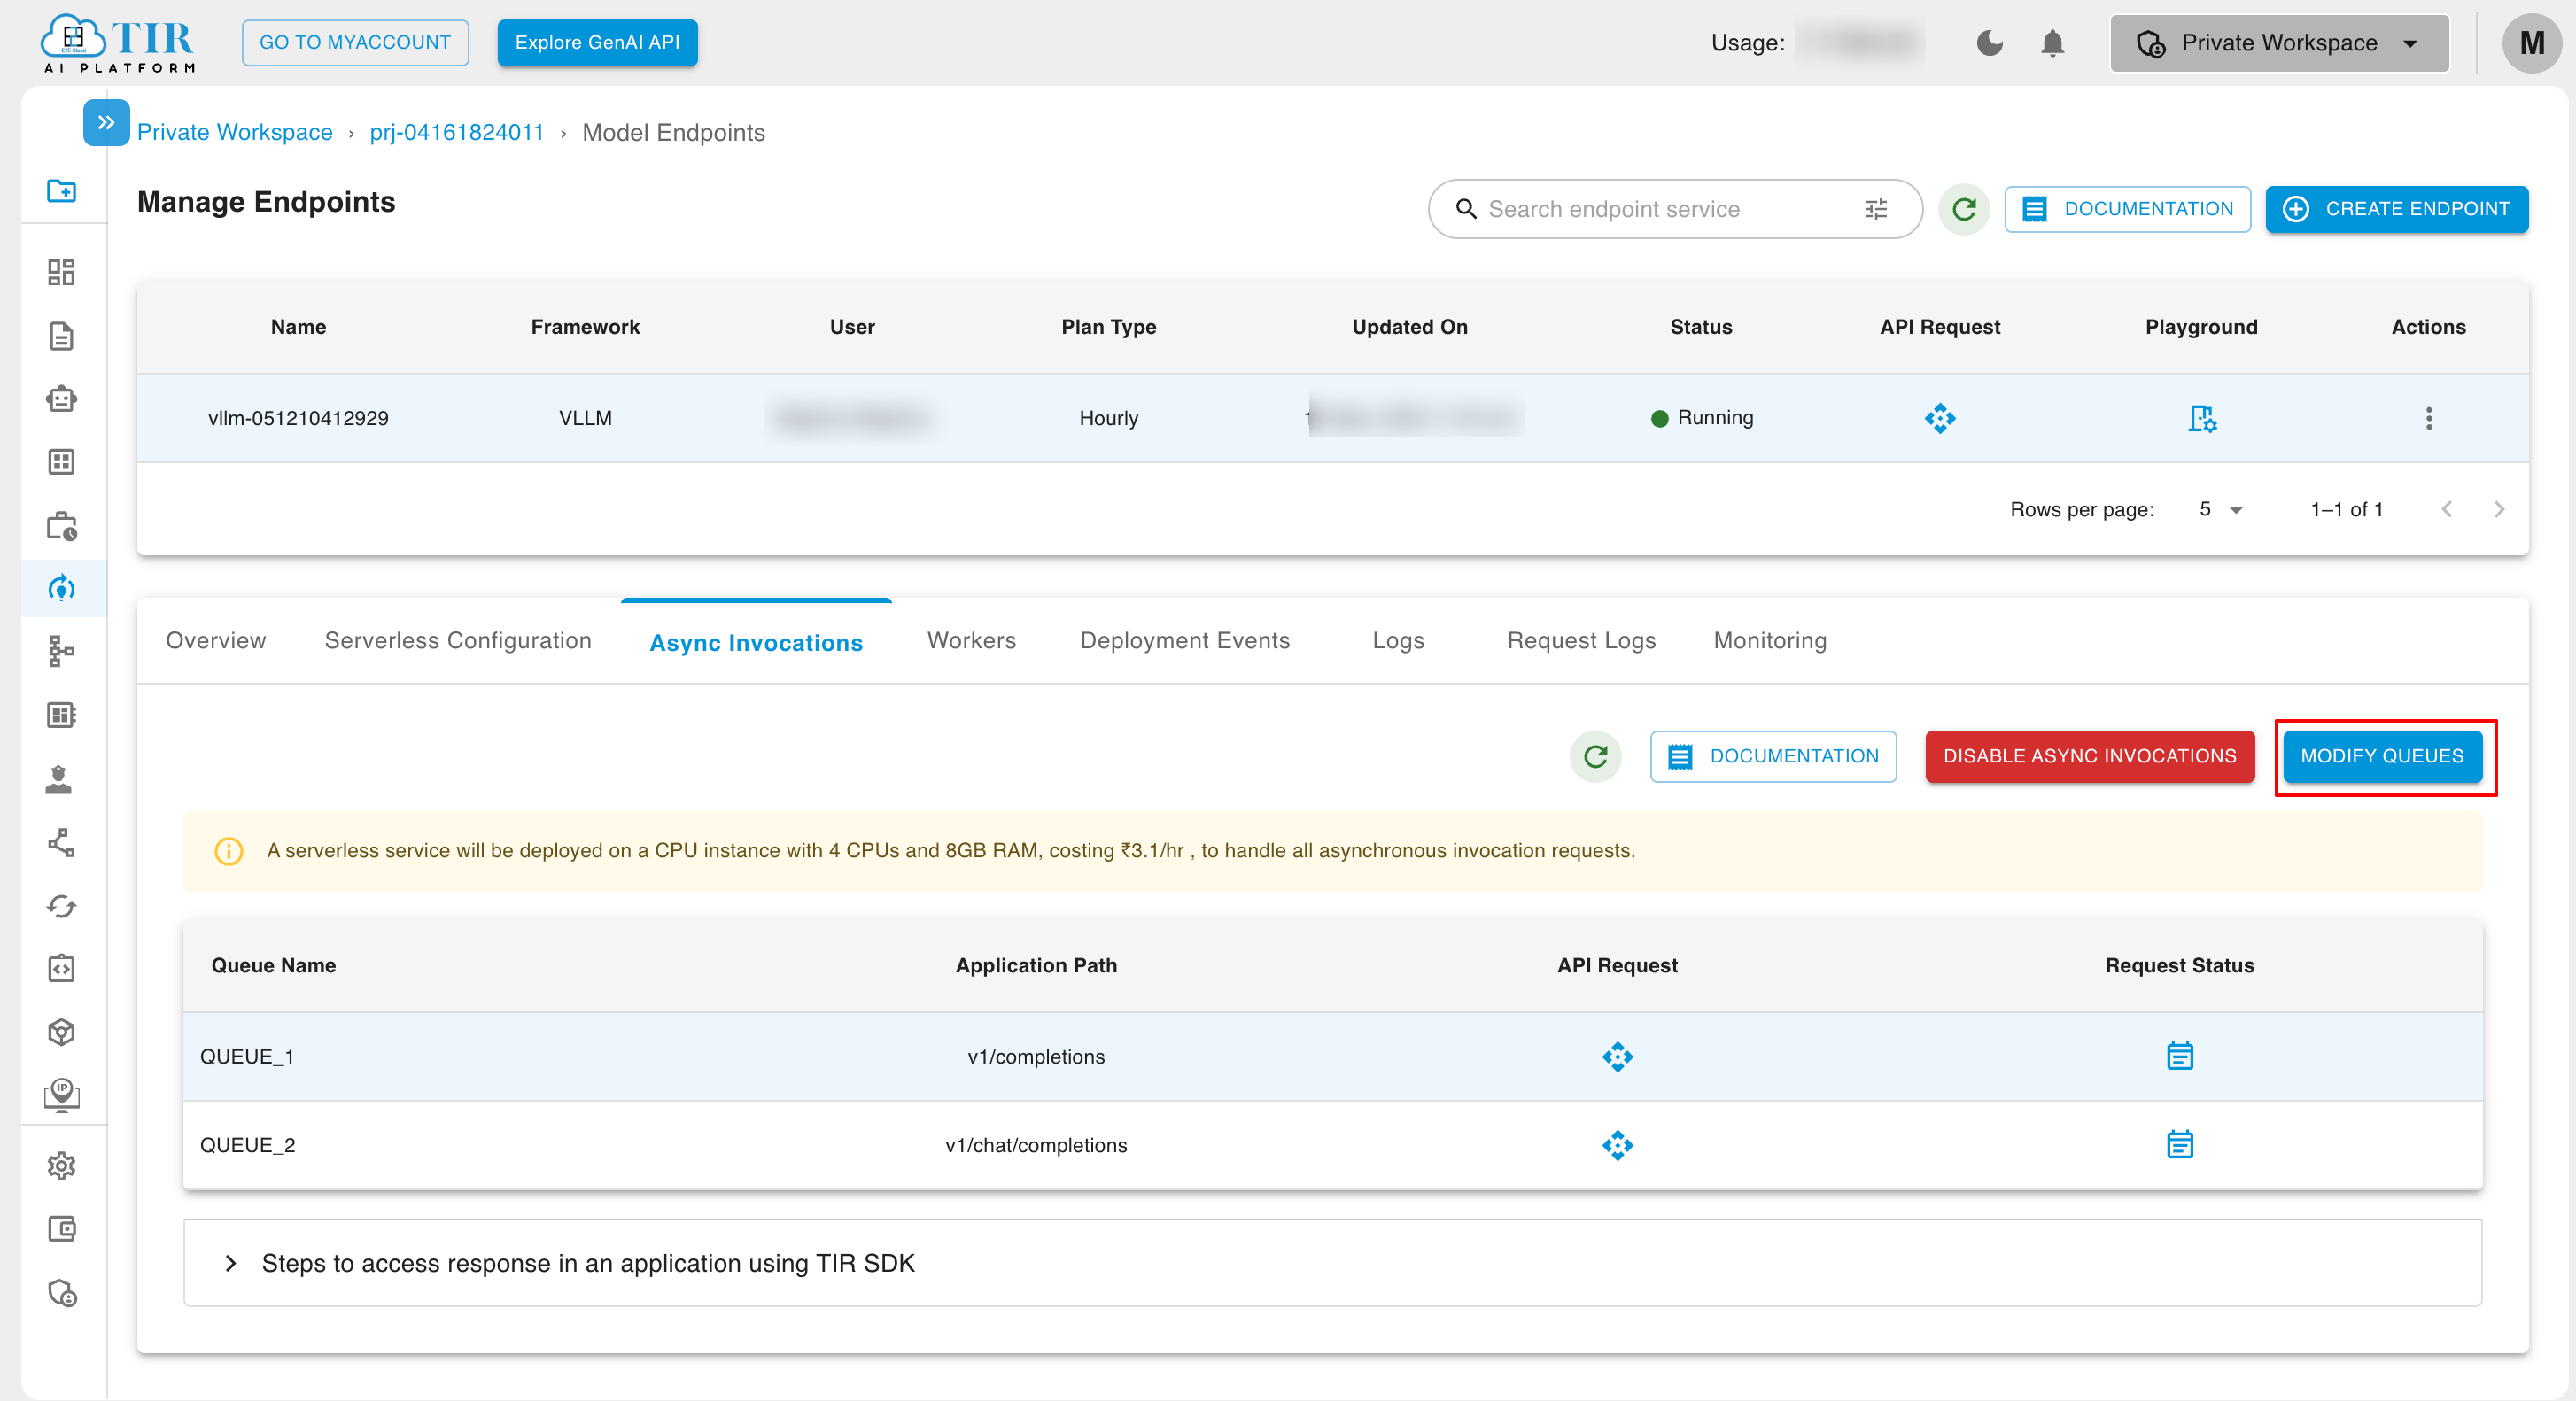Refresh the endpoints list
This screenshot has height=1401, width=2576.
pos(1964,209)
